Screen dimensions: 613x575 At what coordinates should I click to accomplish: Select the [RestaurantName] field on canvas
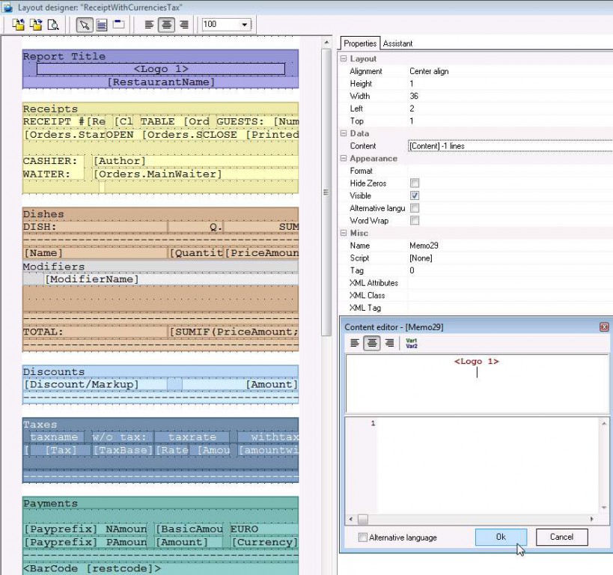pos(161,82)
